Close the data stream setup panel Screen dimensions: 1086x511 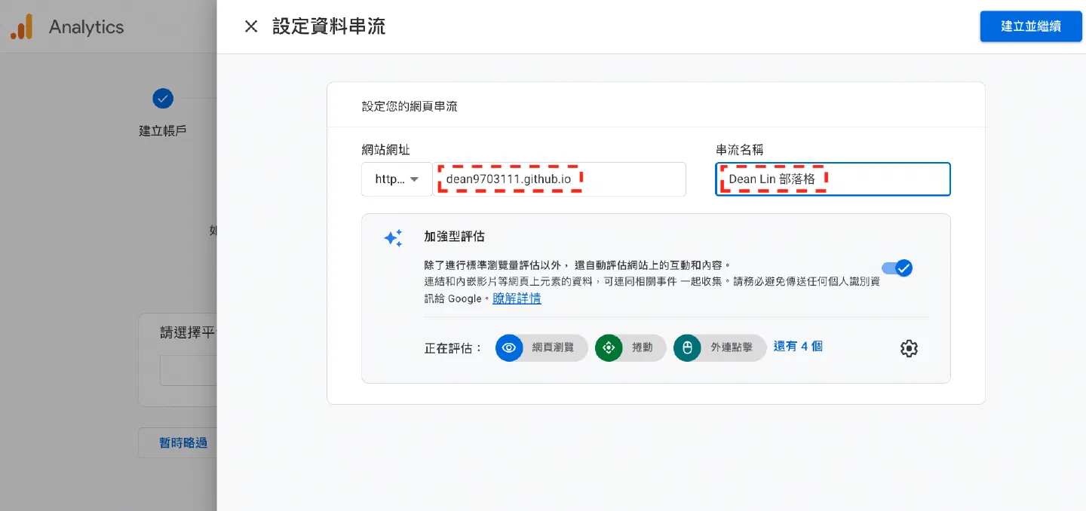(251, 26)
